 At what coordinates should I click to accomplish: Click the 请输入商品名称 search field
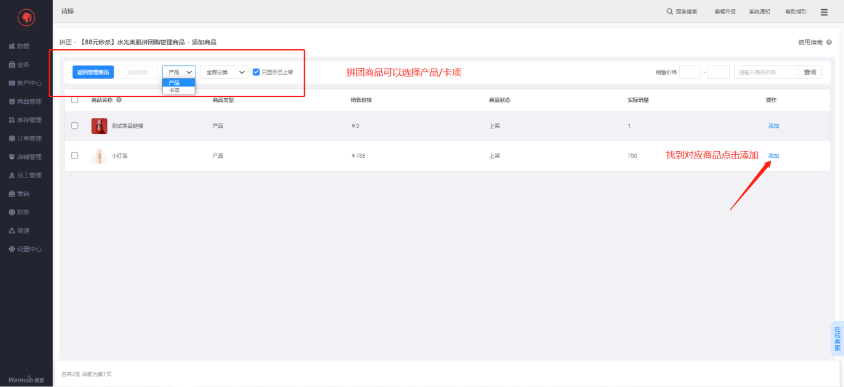click(766, 72)
